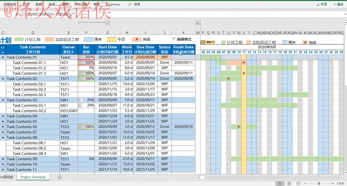Screen dimensions: 347x186
Task: Click the search magnifier icon in ribbon
Action: tap(129, 4)
